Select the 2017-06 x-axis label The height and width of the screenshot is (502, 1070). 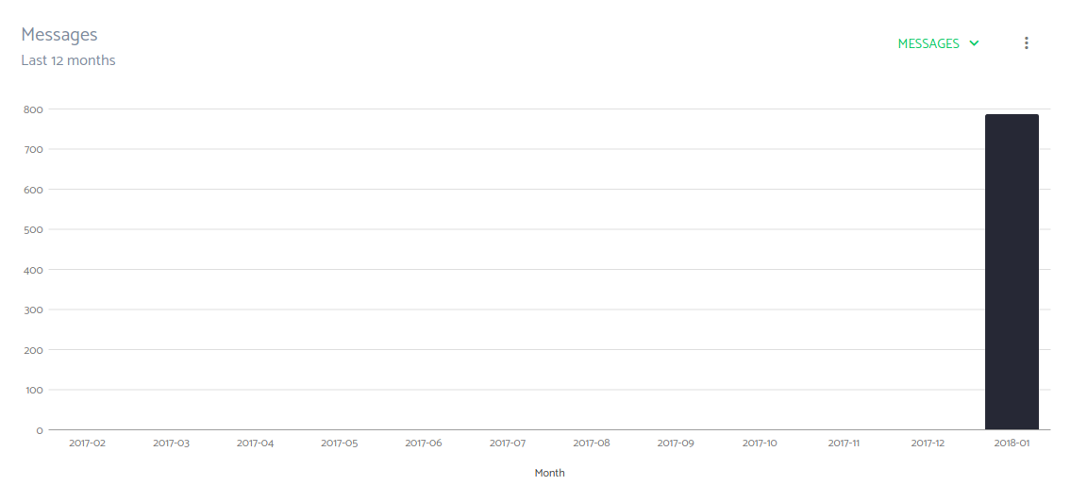(423, 443)
